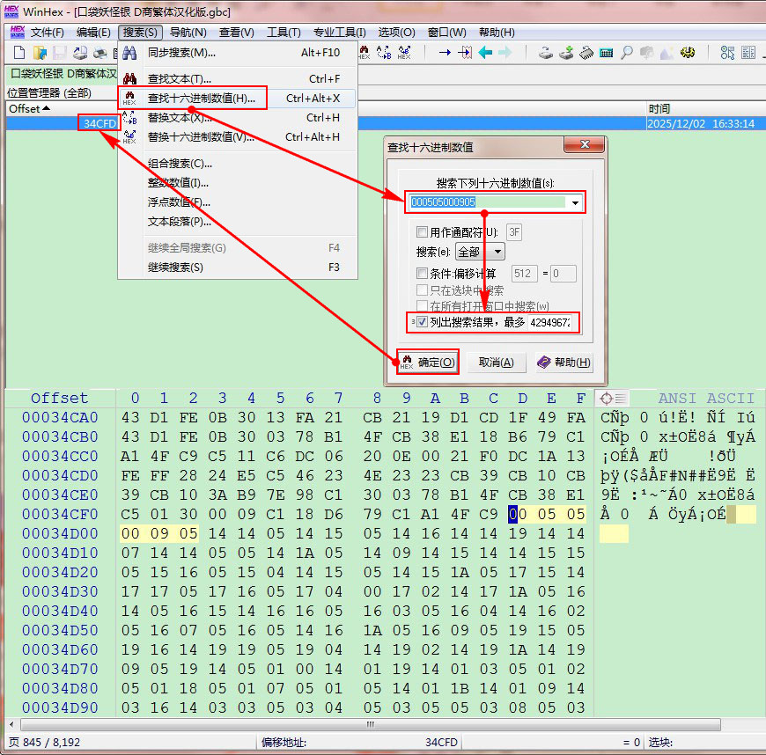Click the Back navigation arrow icon

pyautogui.click(x=485, y=52)
